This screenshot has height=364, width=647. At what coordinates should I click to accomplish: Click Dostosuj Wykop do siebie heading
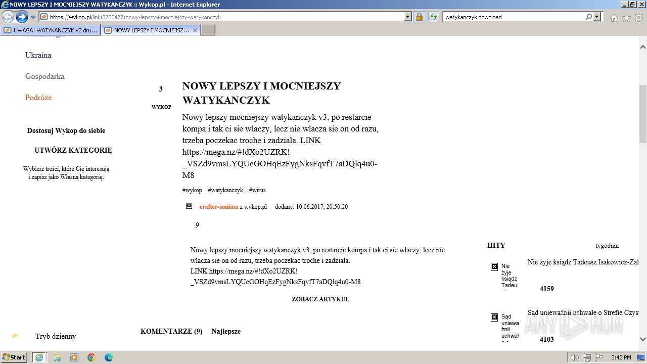pos(66,130)
